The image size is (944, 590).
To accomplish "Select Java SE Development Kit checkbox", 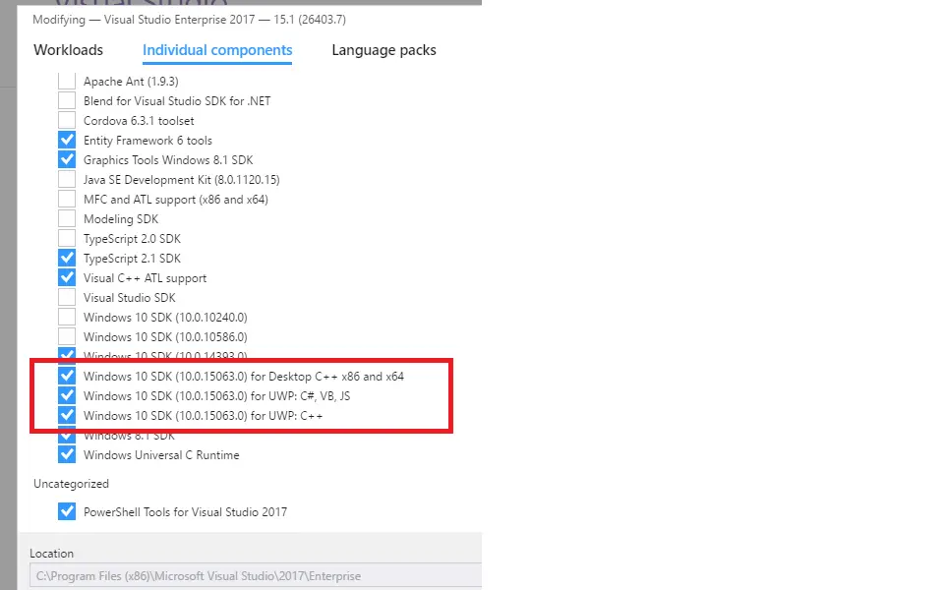I will point(67,180).
